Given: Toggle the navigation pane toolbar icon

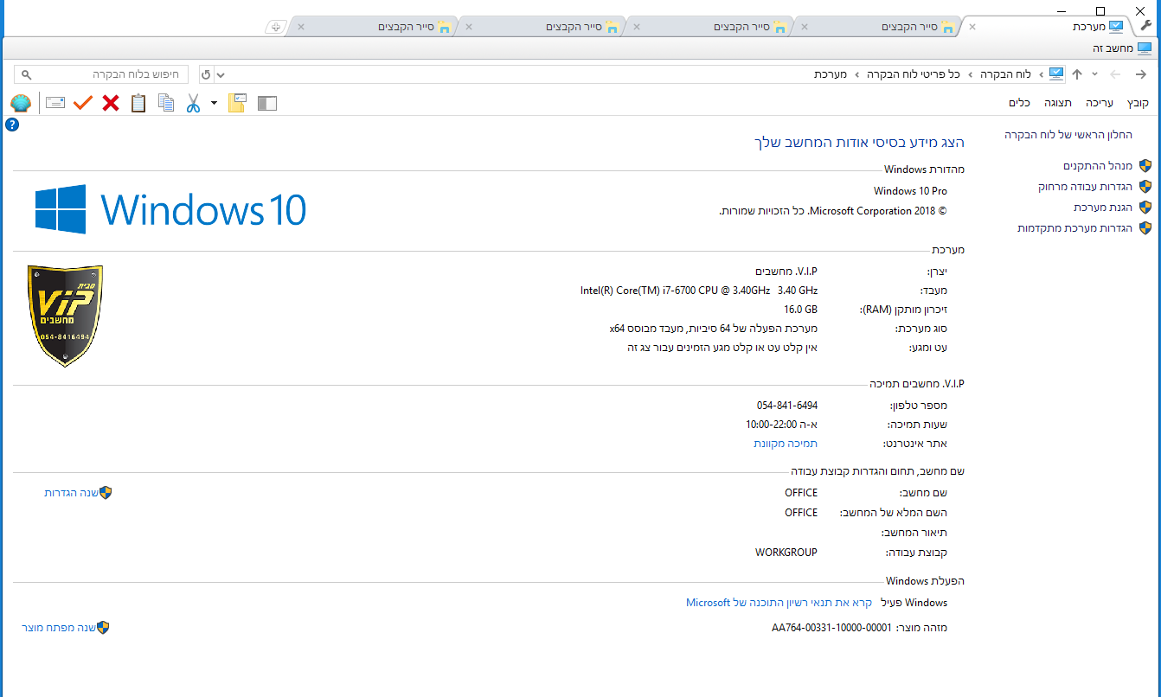Looking at the screenshot, I should tap(267, 104).
